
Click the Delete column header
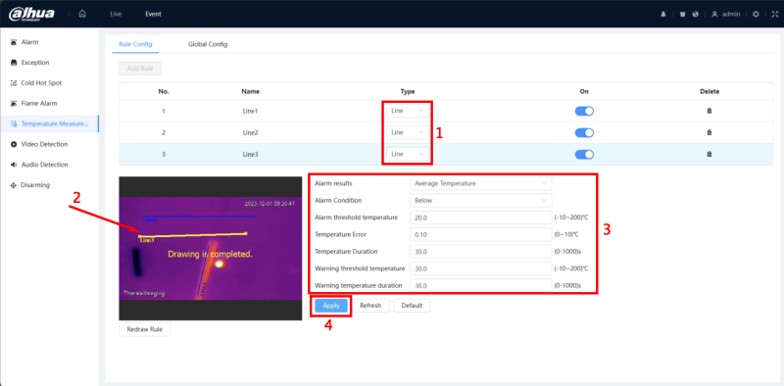[x=710, y=91]
